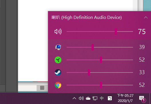Mute the master speaker volume icon
This screenshot has width=151, height=104.
pos(58,32)
